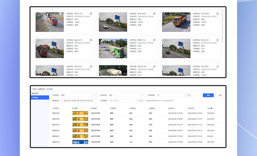
Task: Click the icon on the top-right orange truck card
Action: [x=218, y=14]
